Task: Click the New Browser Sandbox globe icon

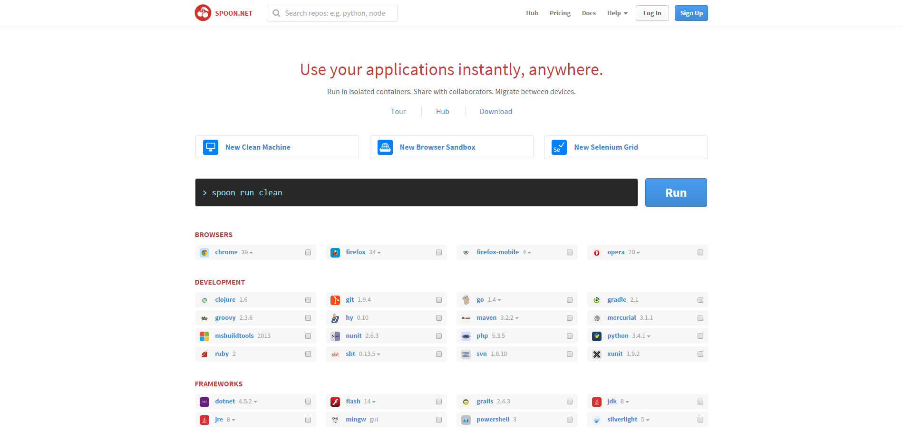Action: pyautogui.click(x=385, y=147)
